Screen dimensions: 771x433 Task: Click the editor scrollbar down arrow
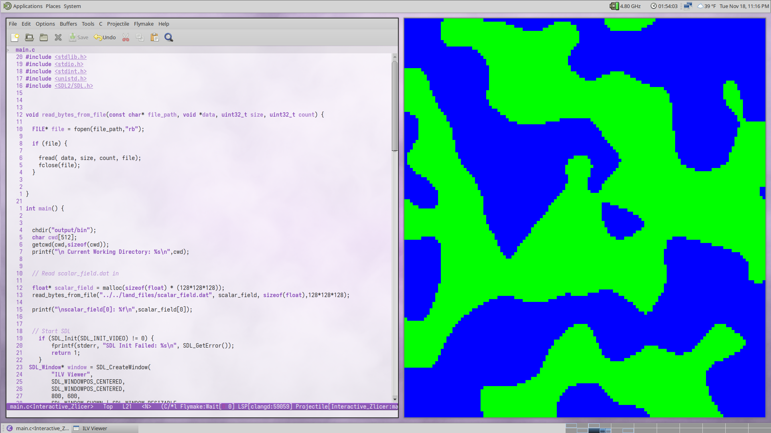[395, 399]
